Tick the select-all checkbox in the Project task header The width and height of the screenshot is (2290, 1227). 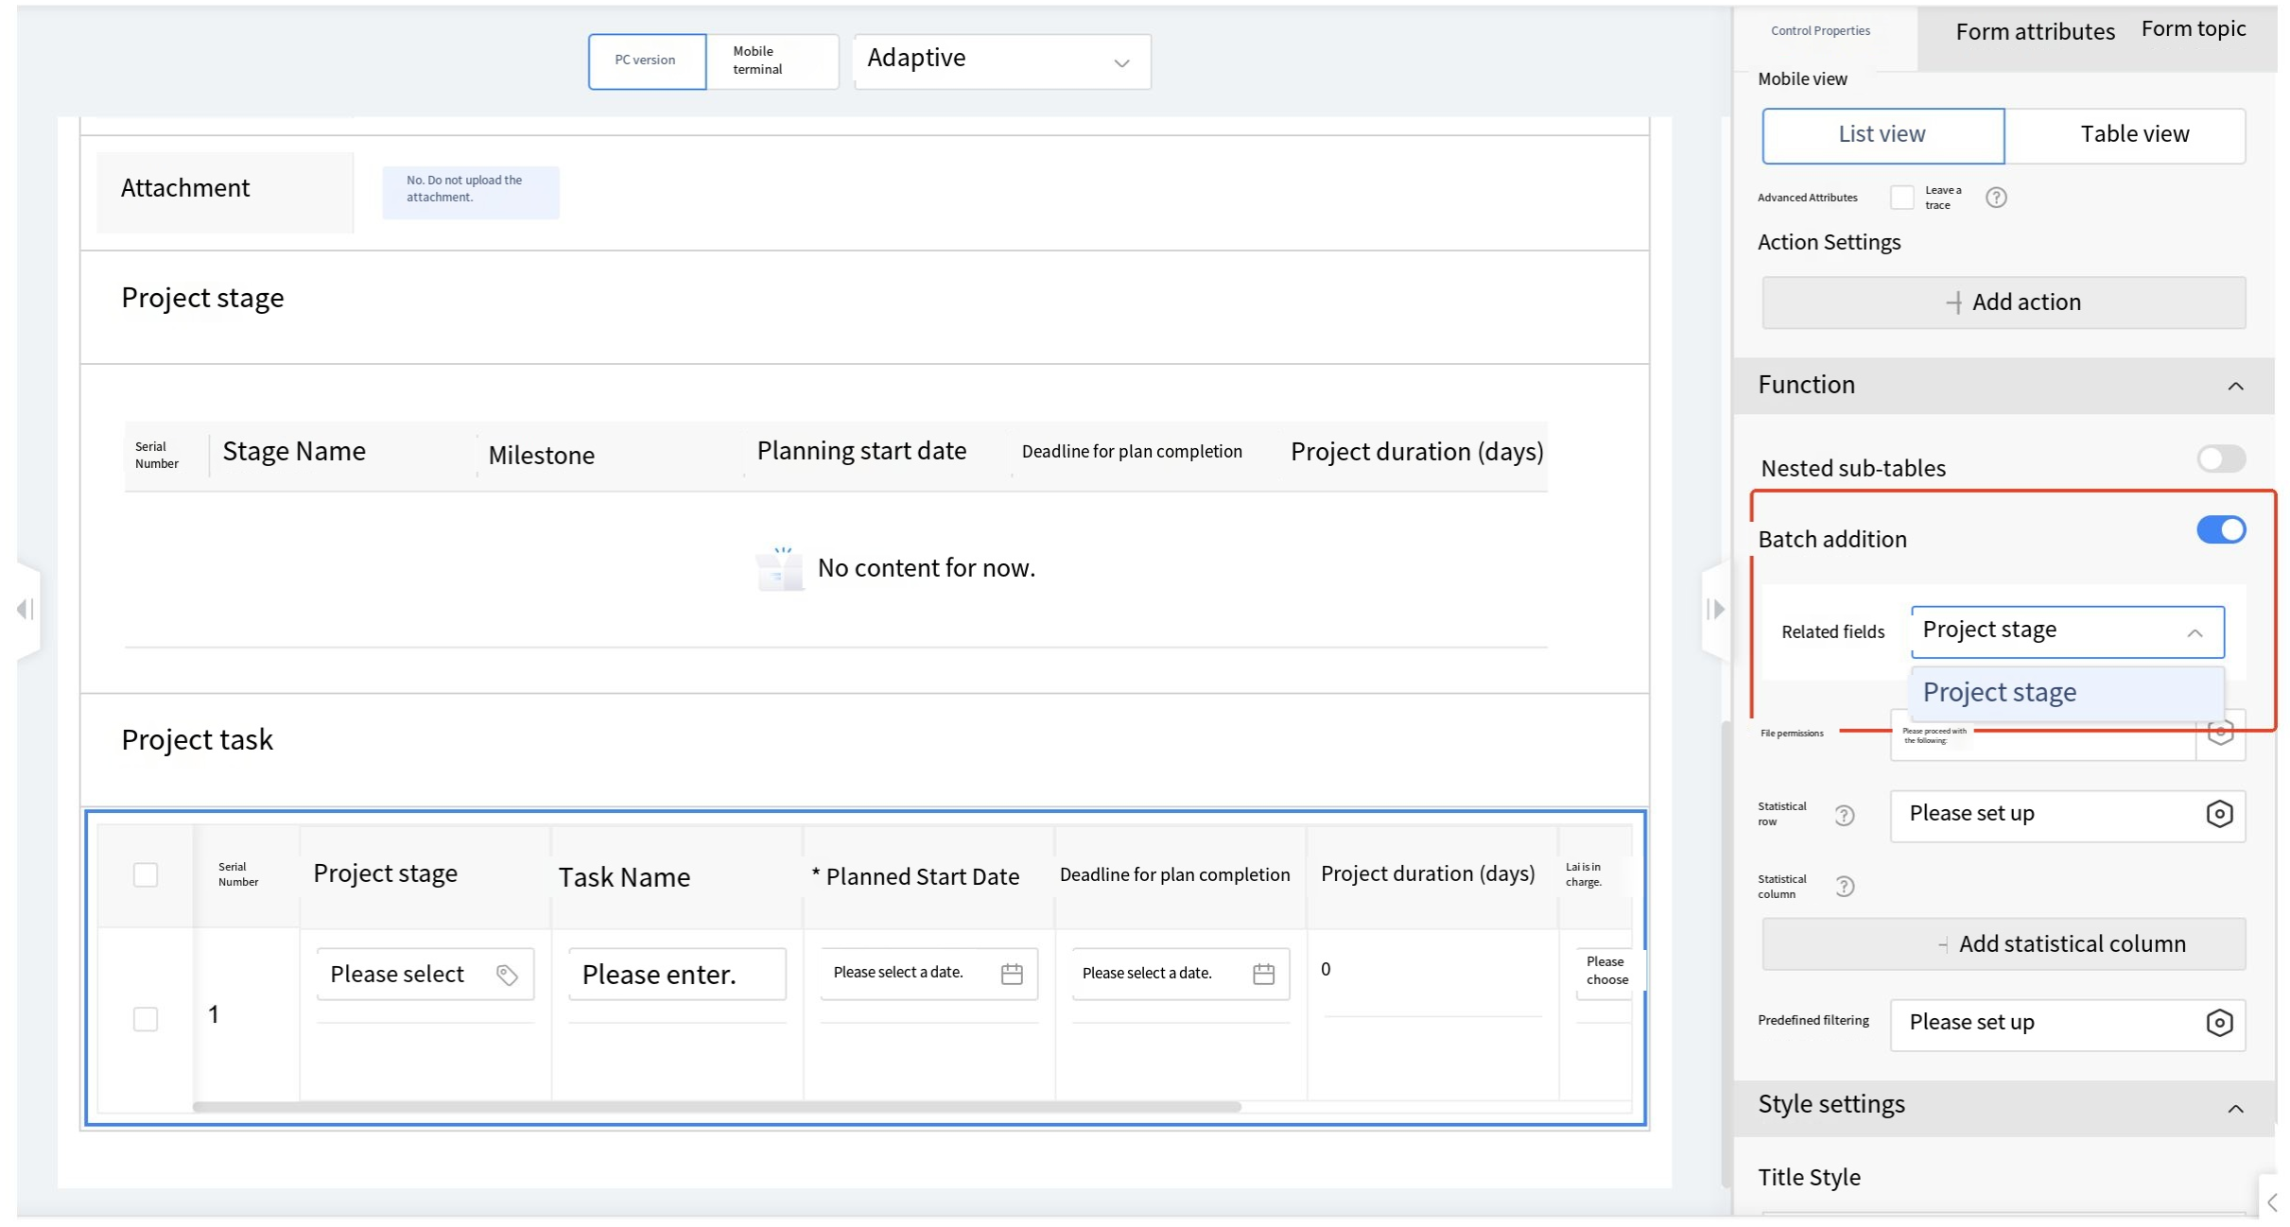(146, 875)
